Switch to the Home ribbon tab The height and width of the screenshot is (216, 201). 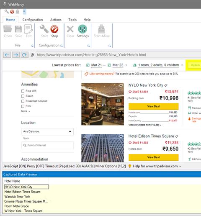[x=10, y=20]
